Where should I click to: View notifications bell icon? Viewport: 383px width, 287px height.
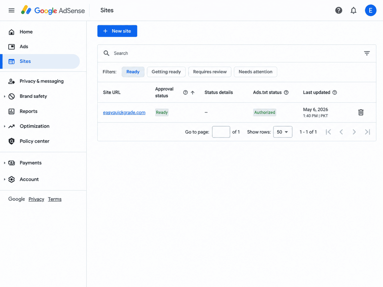tap(353, 10)
